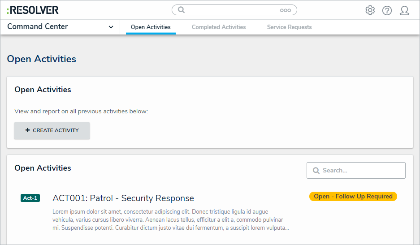Click the Lorem ipsum activity description
This screenshot has width=420, height=245.
click(170, 220)
